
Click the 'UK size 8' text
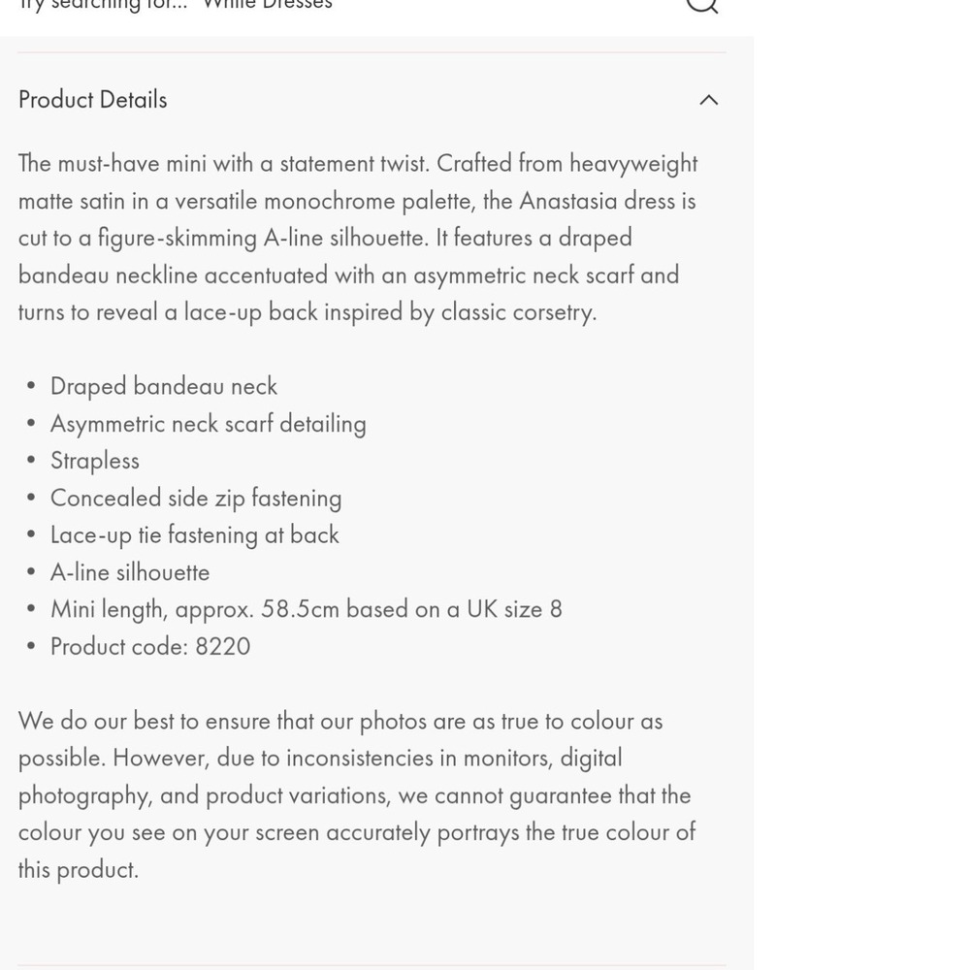[x=514, y=609]
